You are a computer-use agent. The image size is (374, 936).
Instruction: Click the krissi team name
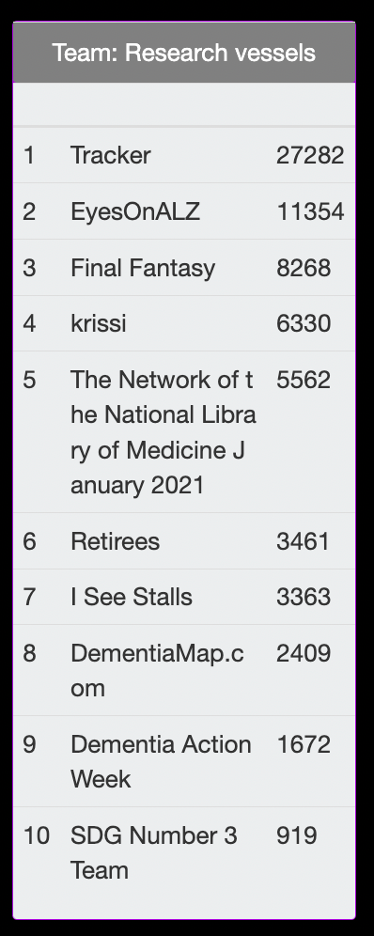tap(99, 323)
